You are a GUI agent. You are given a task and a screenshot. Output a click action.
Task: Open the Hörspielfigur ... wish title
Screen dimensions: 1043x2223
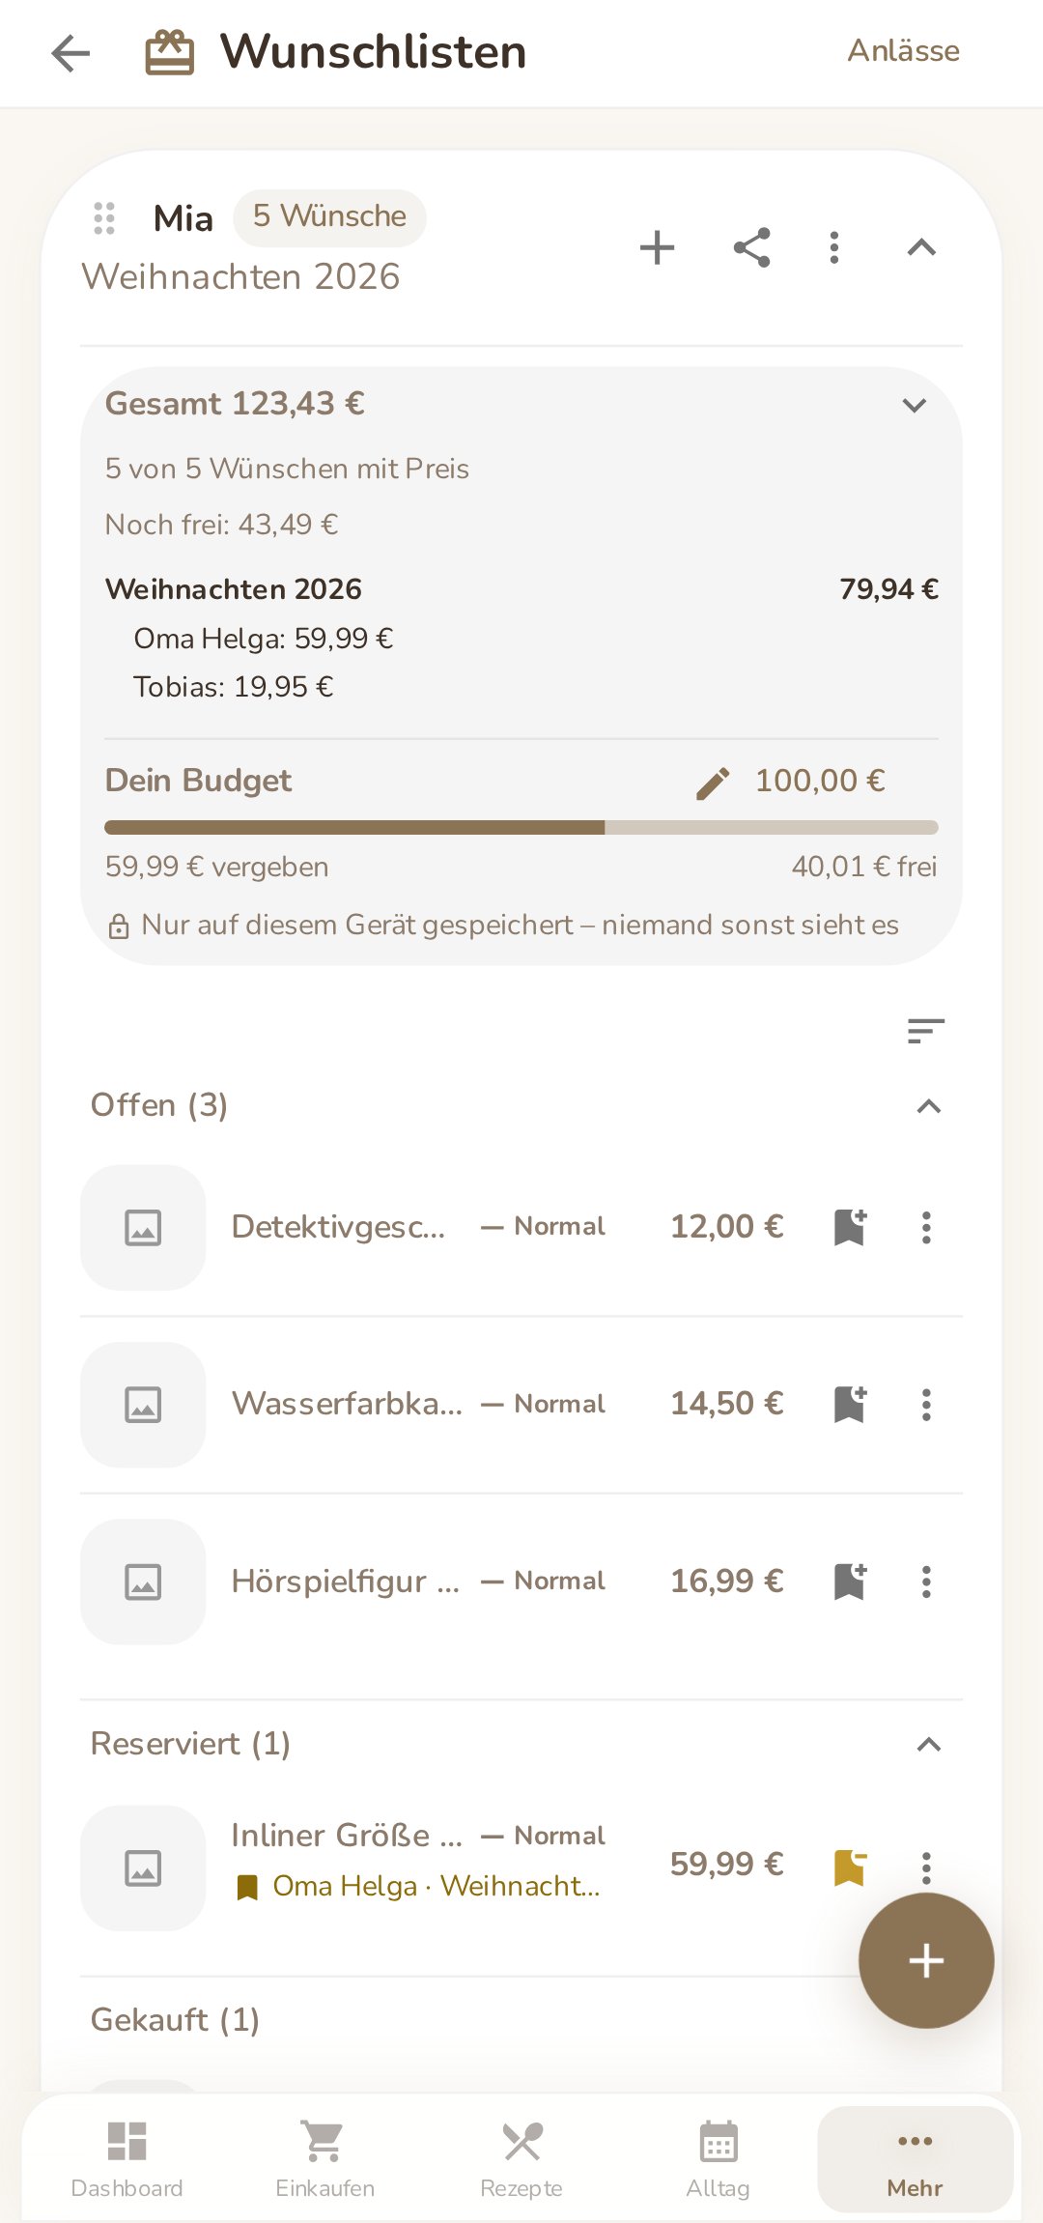pos(345,1582)
